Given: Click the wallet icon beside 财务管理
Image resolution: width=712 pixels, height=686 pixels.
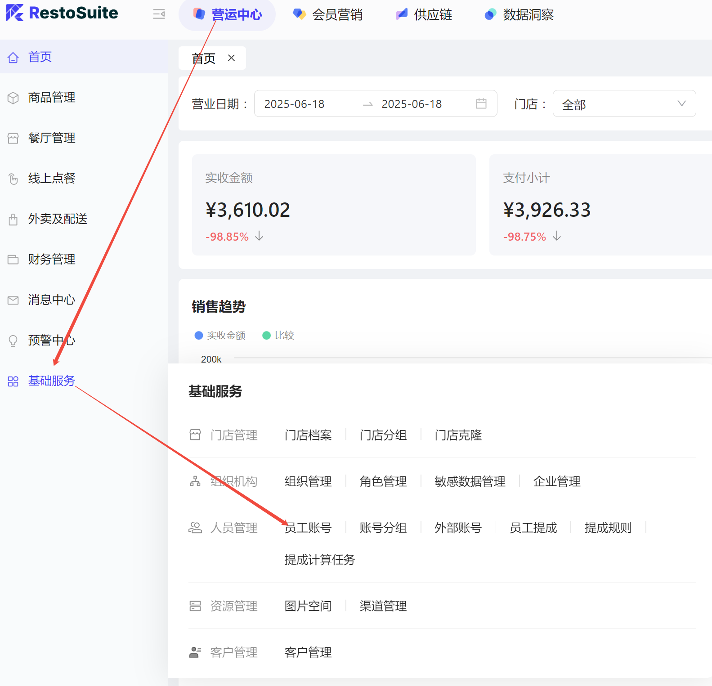Looking at the screenshot, I should pos(13,260).
